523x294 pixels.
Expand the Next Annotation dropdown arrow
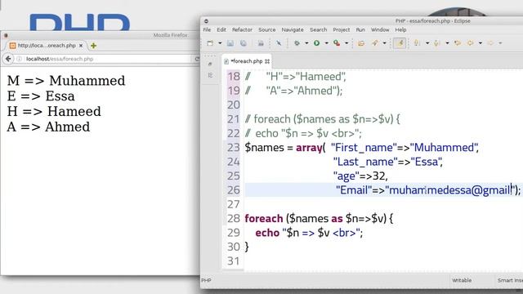point(427,43)
